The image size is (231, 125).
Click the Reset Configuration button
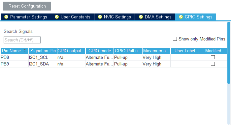click(x=27, y=6)
